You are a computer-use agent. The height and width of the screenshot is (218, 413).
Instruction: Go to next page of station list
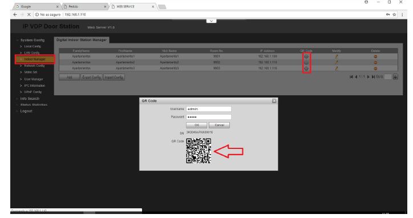point(369,77)
